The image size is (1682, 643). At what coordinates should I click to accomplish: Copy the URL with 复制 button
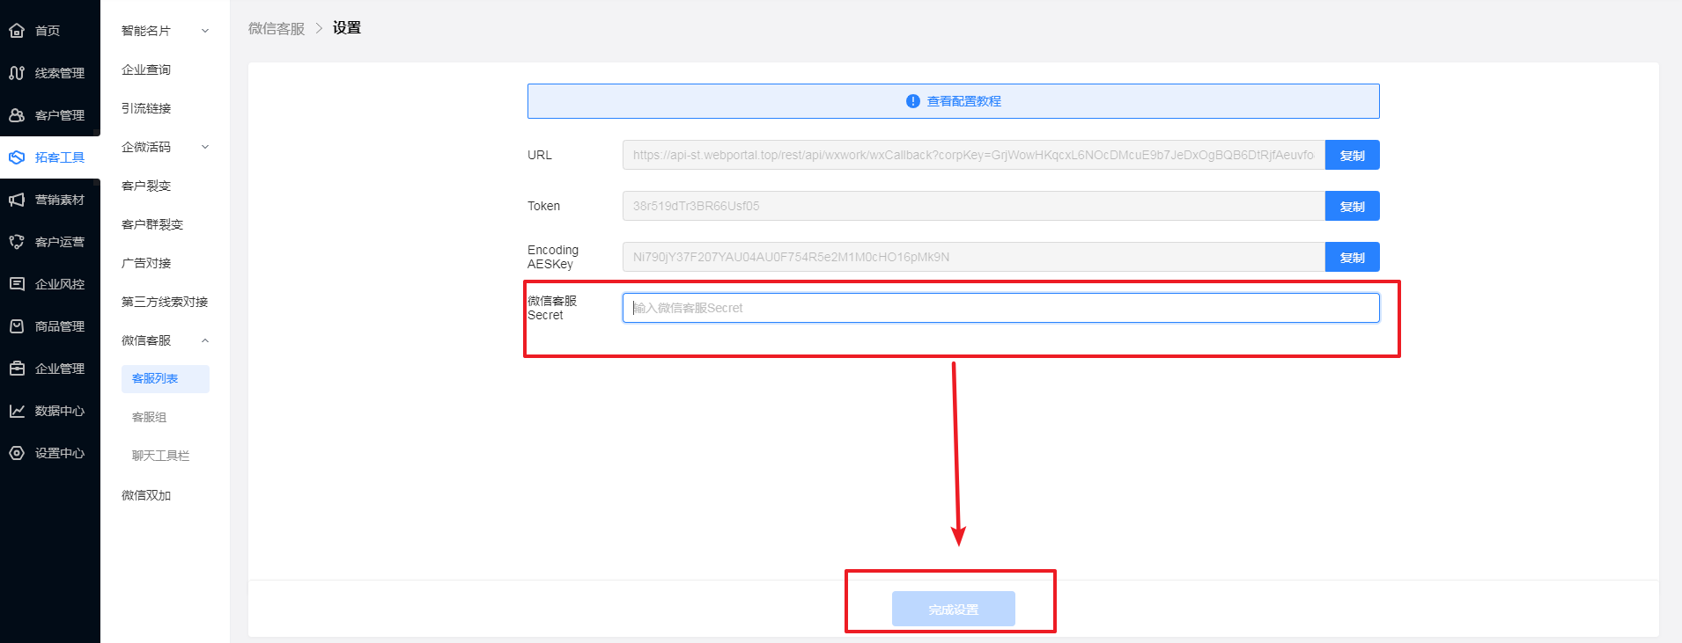click(1353, 155)
